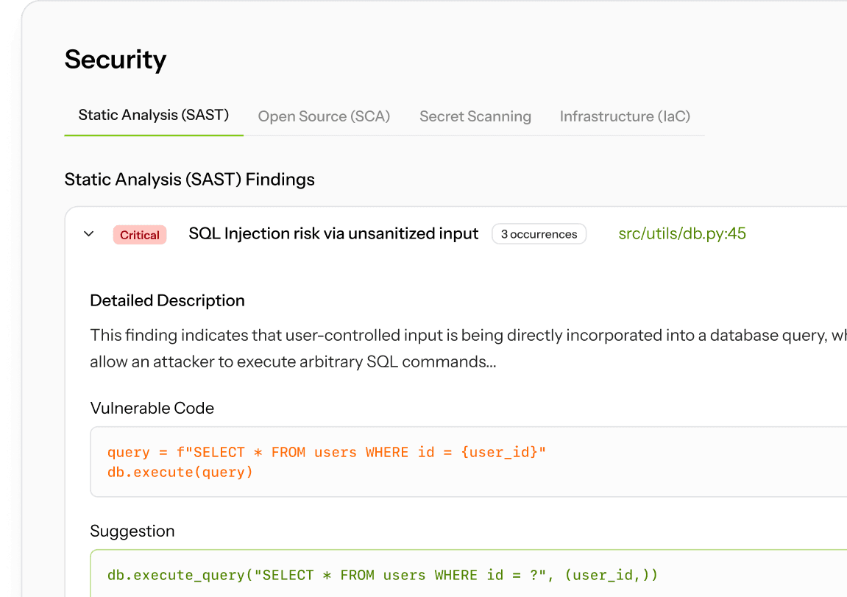The height and width of the screenshot is (597, 847).
Task: Click the Critical severity badge
Action: click(140, 235)
